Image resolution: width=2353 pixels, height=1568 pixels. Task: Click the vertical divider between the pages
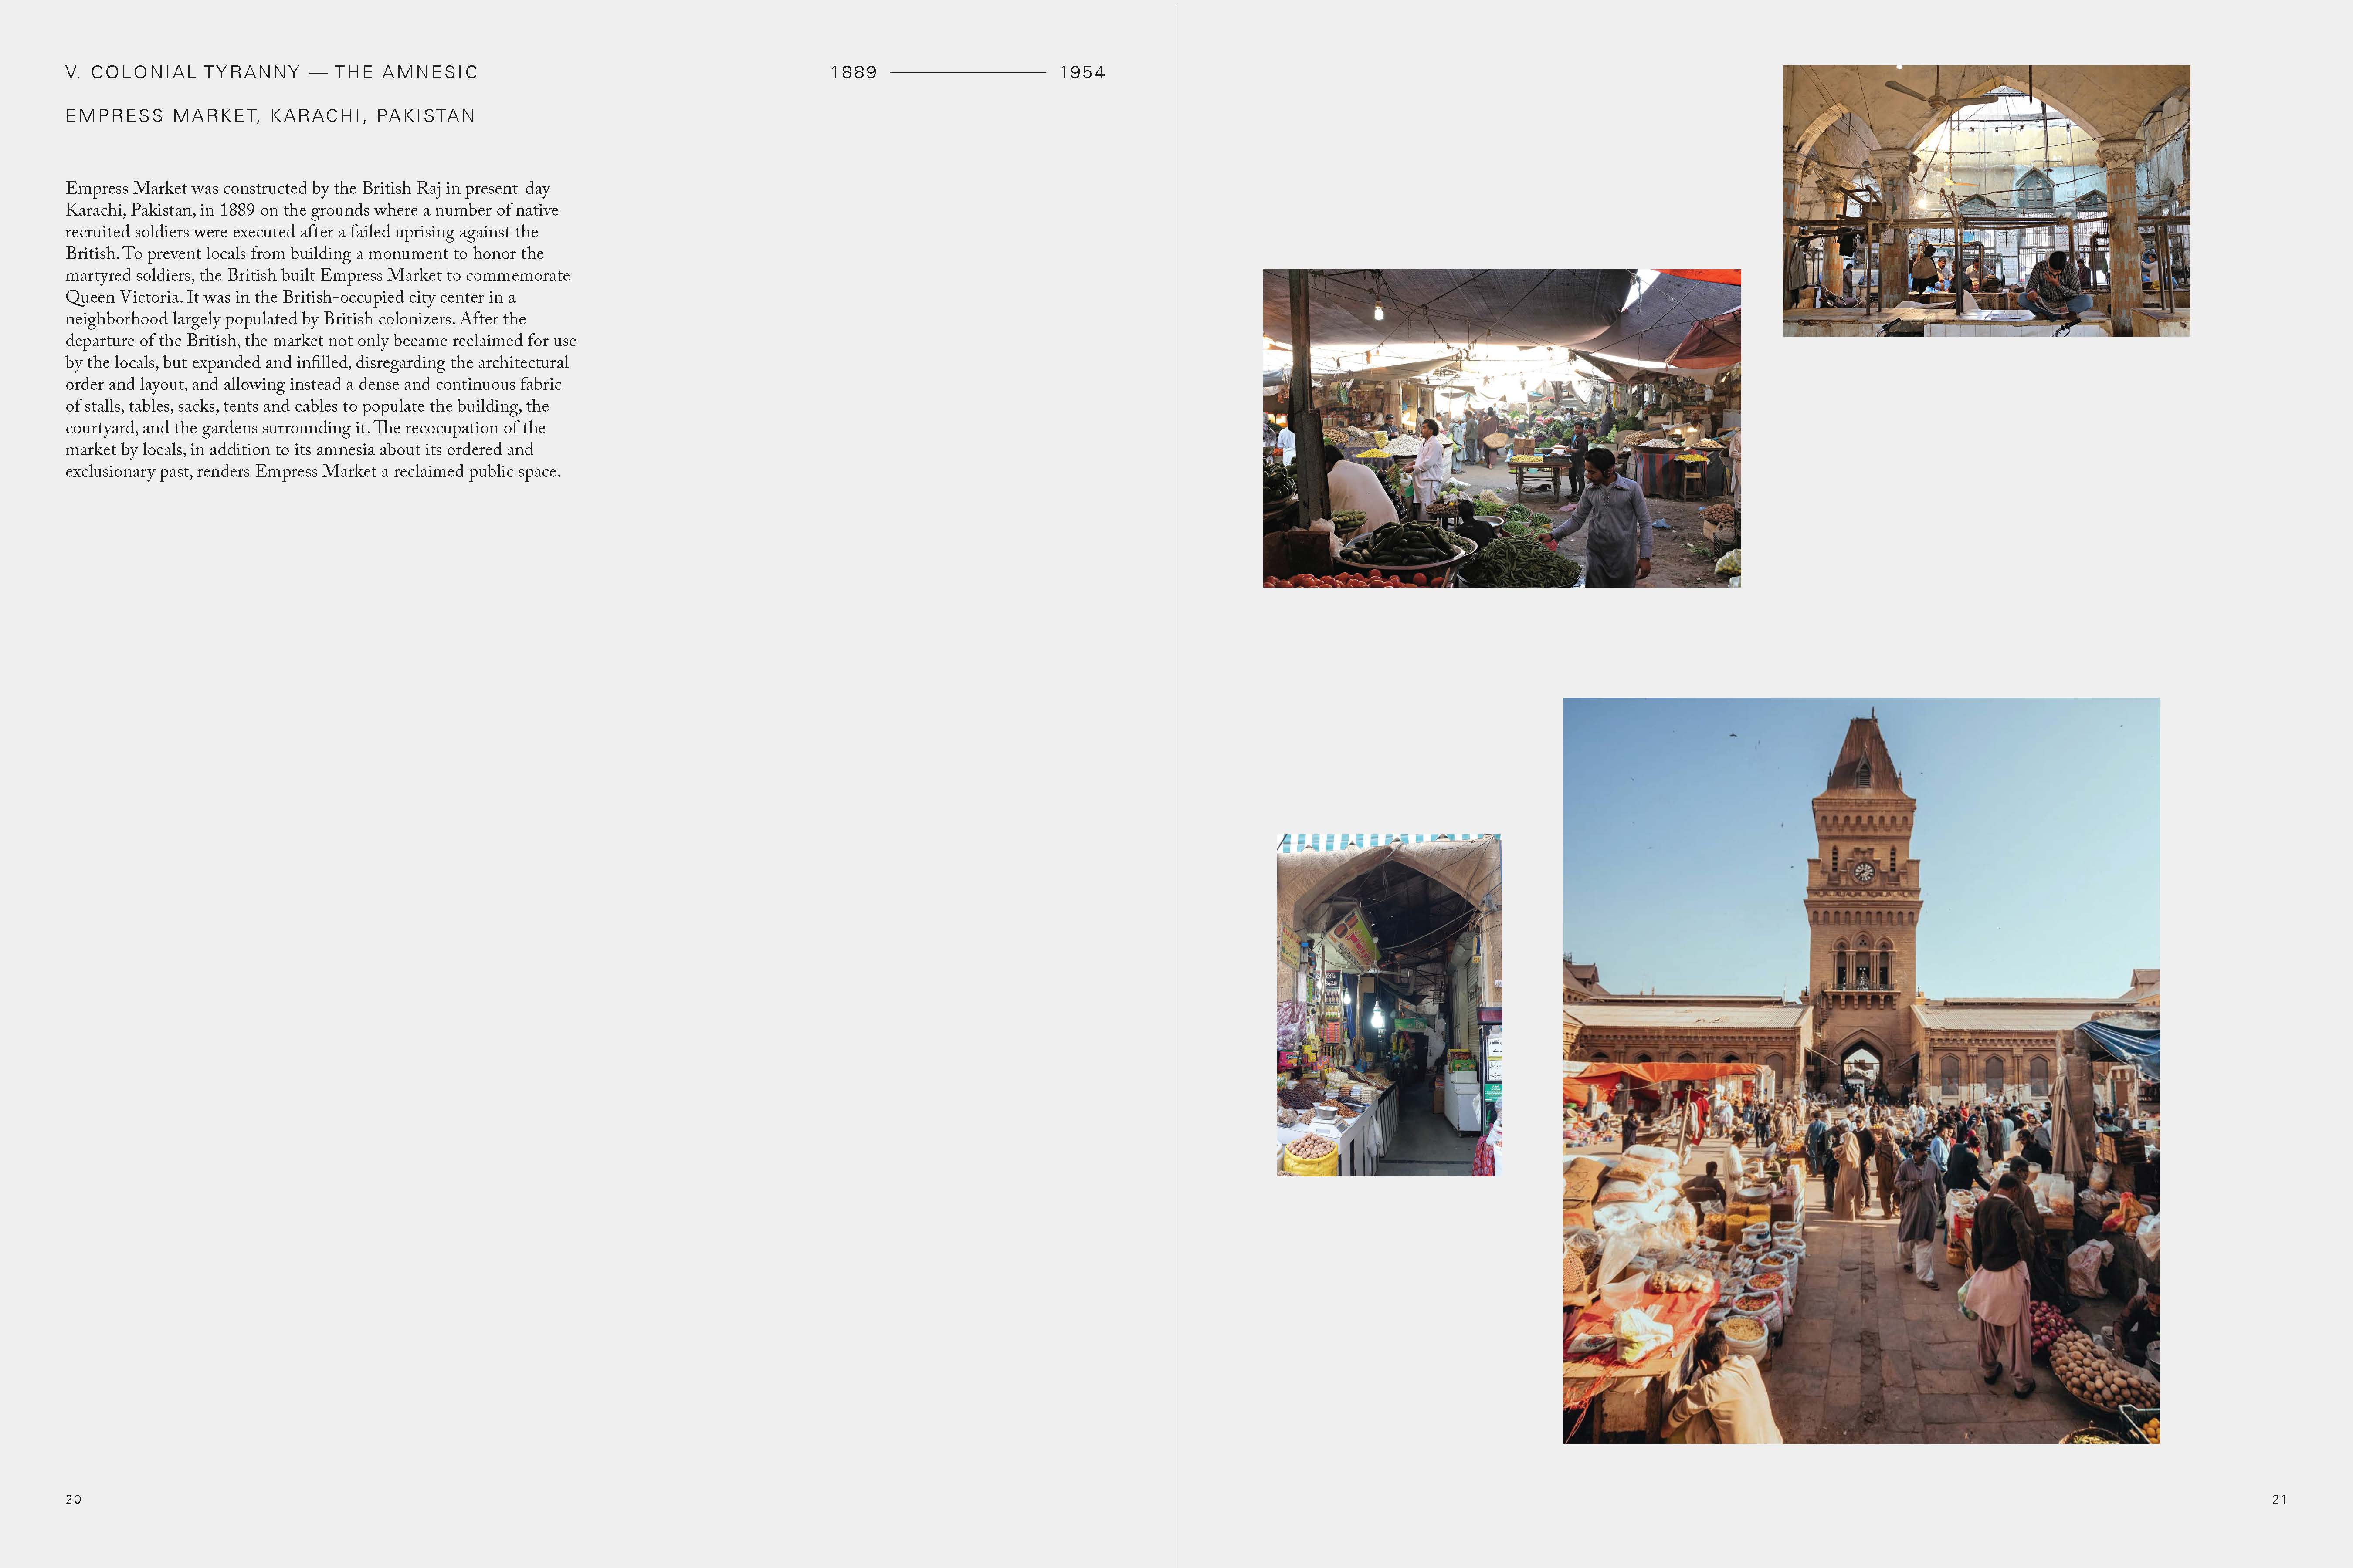click(1176, 784)
